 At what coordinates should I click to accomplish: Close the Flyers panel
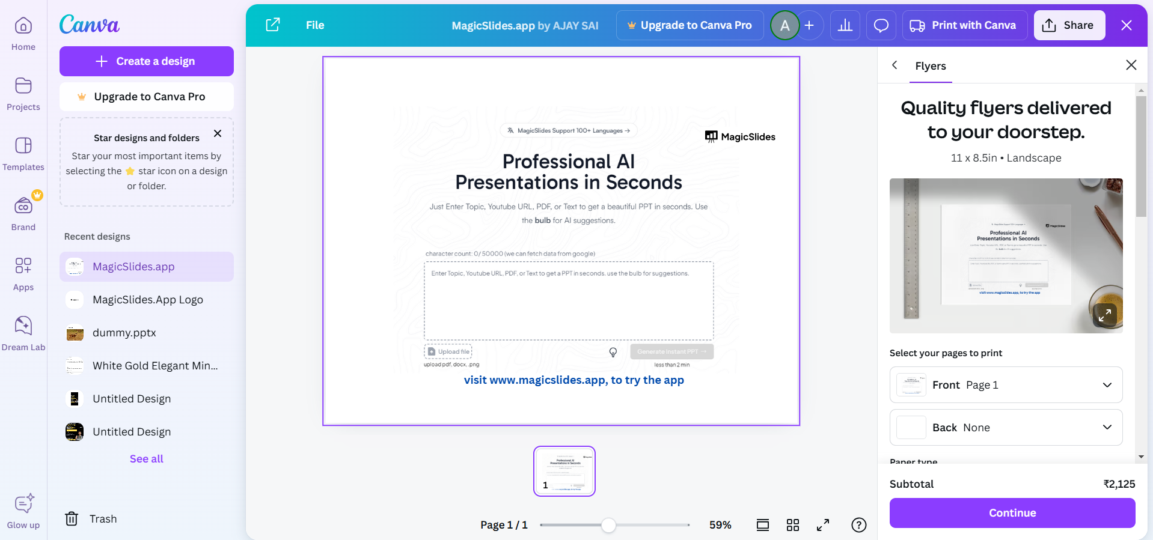click(1131, 65)
